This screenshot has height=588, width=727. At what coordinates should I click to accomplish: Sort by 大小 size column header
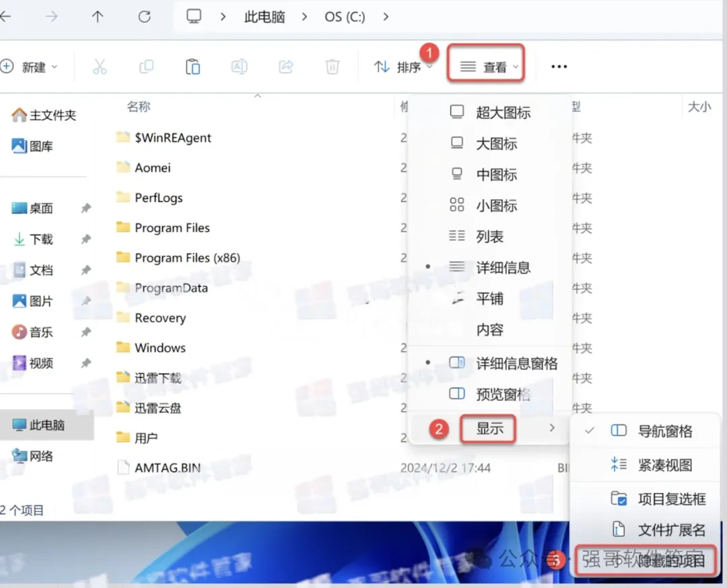coord(699,106)
